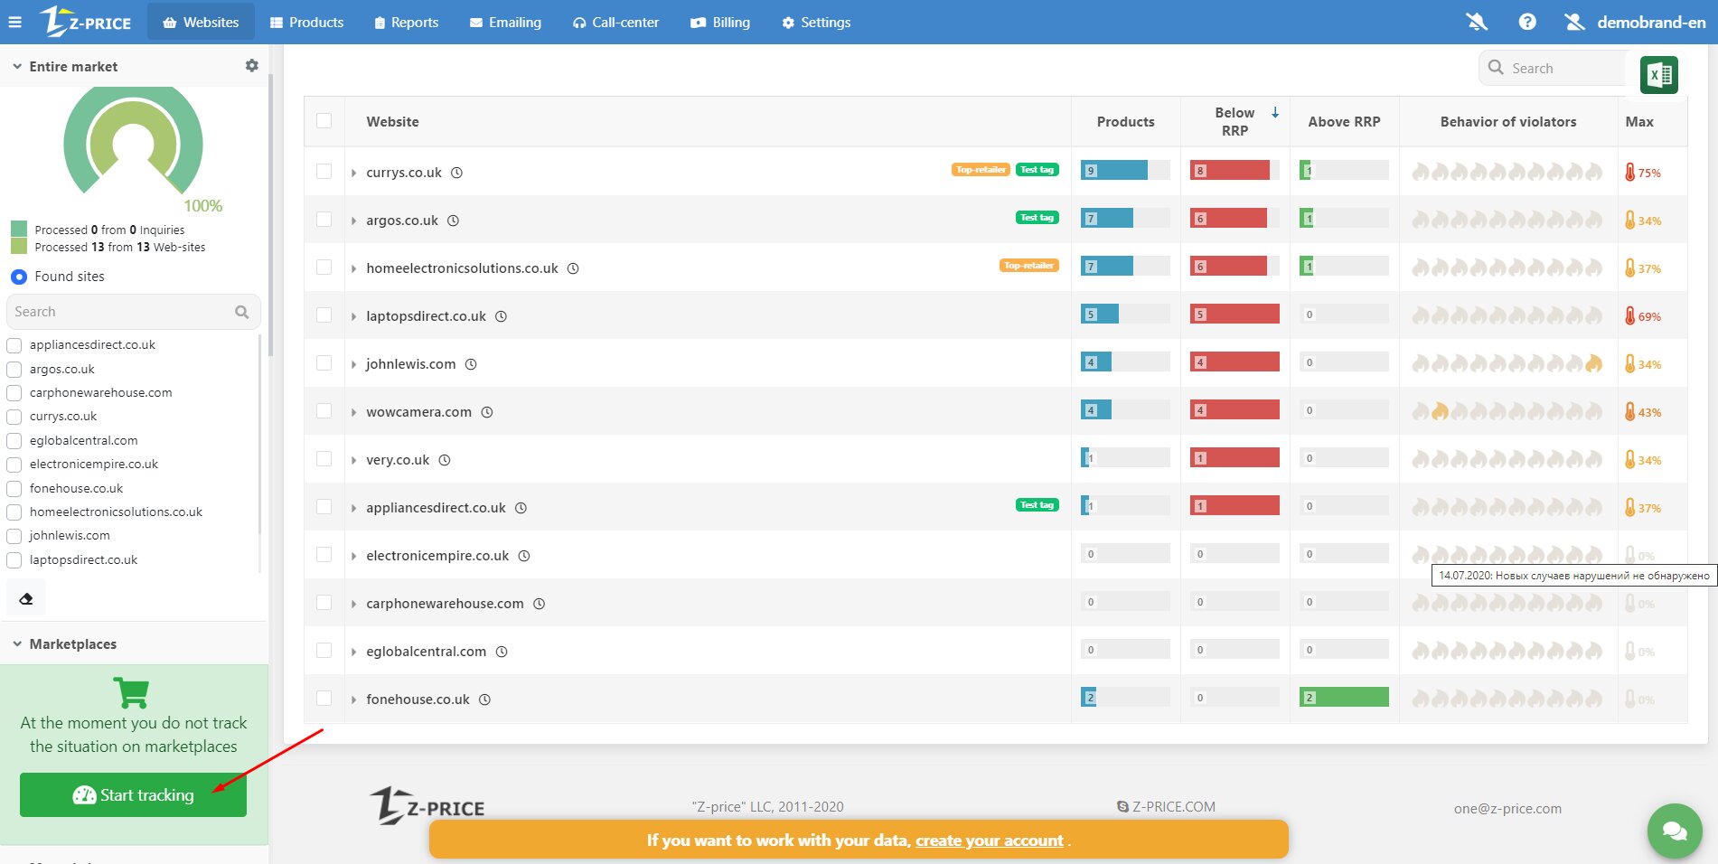This screenshot has width=1718, height=864.
Task: Collapse the Marketplaces section
Action: (x=17, y=643)
